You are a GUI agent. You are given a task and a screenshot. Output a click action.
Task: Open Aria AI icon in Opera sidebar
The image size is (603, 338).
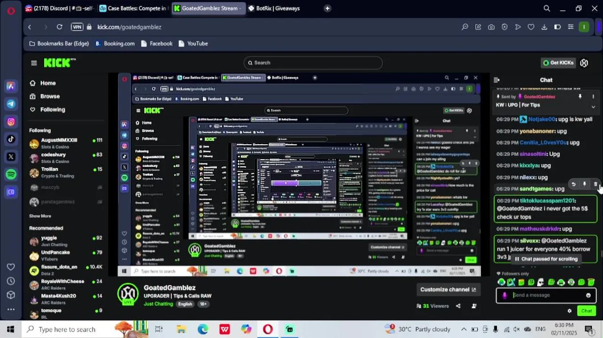click(x=11, y=86)
